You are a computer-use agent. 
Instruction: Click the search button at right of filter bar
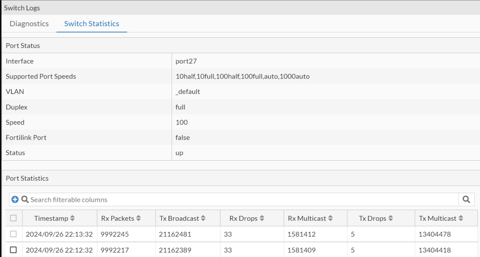[x=466, y=200]
